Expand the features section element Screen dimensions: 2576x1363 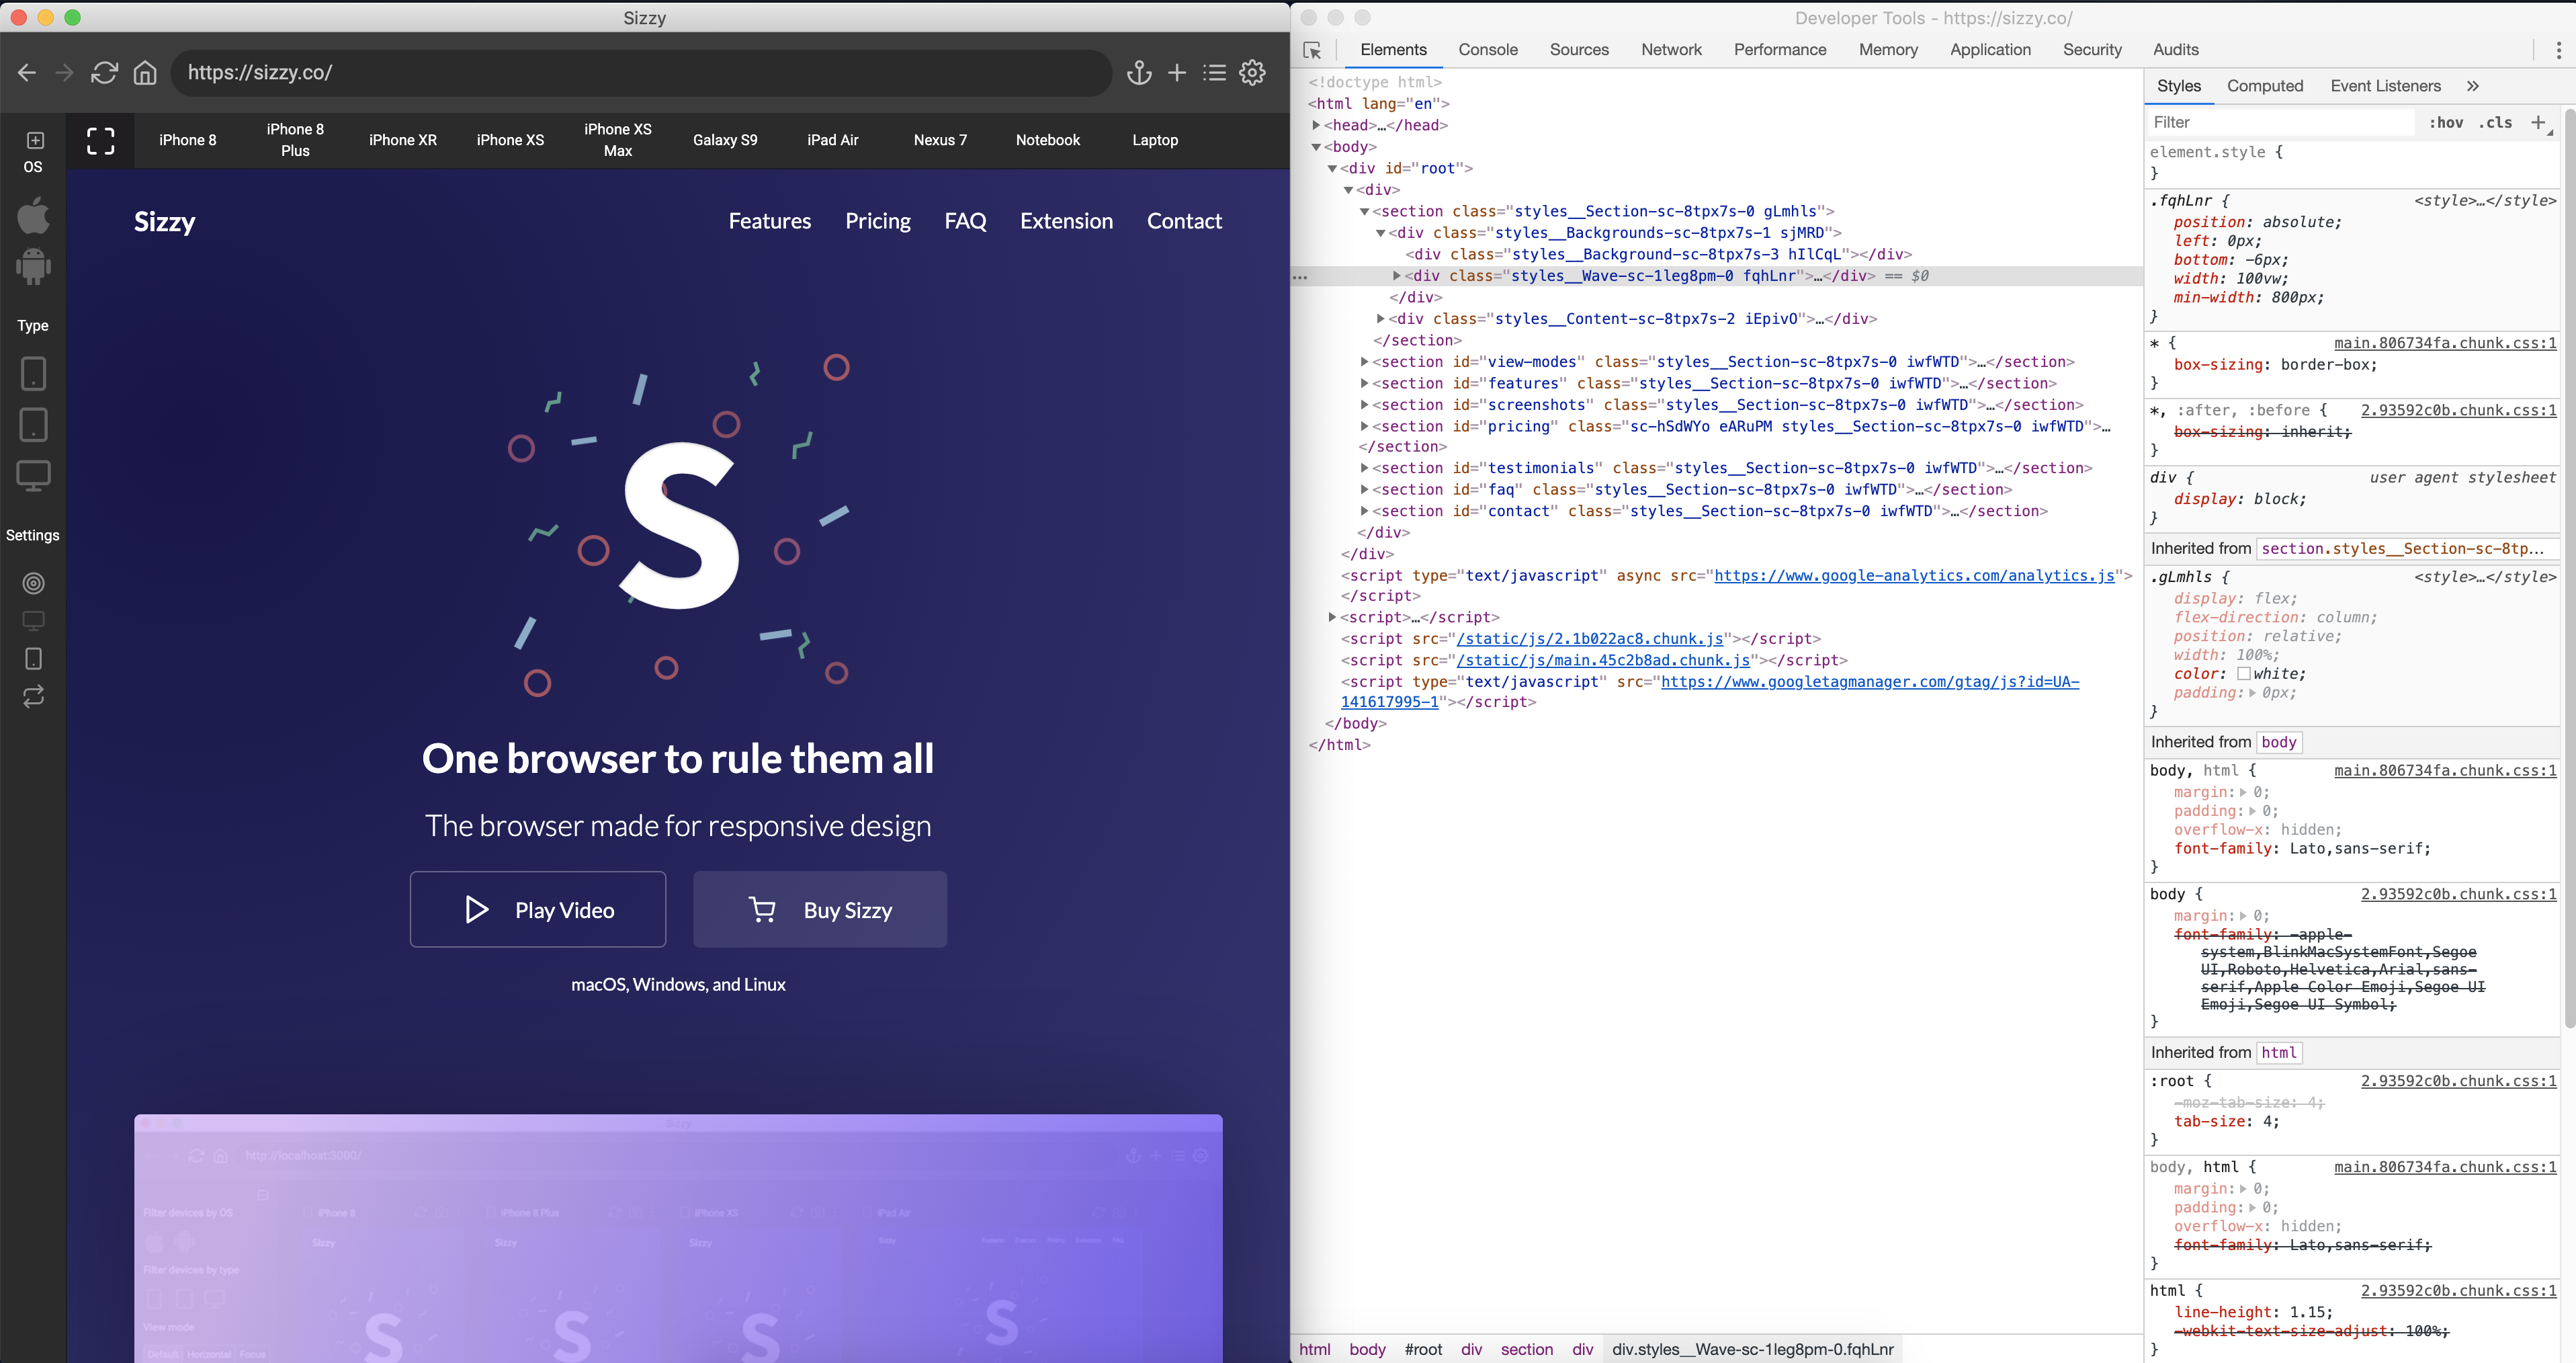click(1364, 383)
